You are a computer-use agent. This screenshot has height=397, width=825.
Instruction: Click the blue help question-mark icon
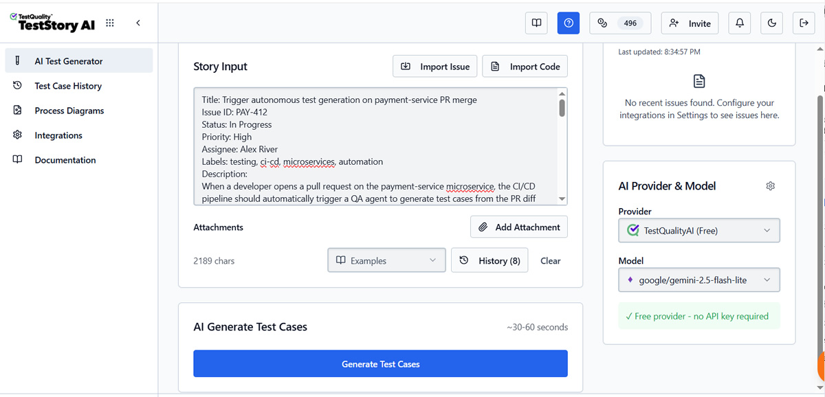point(568,23)
